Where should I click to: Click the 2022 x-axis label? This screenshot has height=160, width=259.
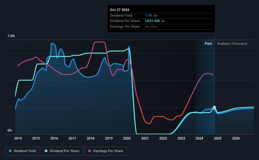click(x=163, y=138)
